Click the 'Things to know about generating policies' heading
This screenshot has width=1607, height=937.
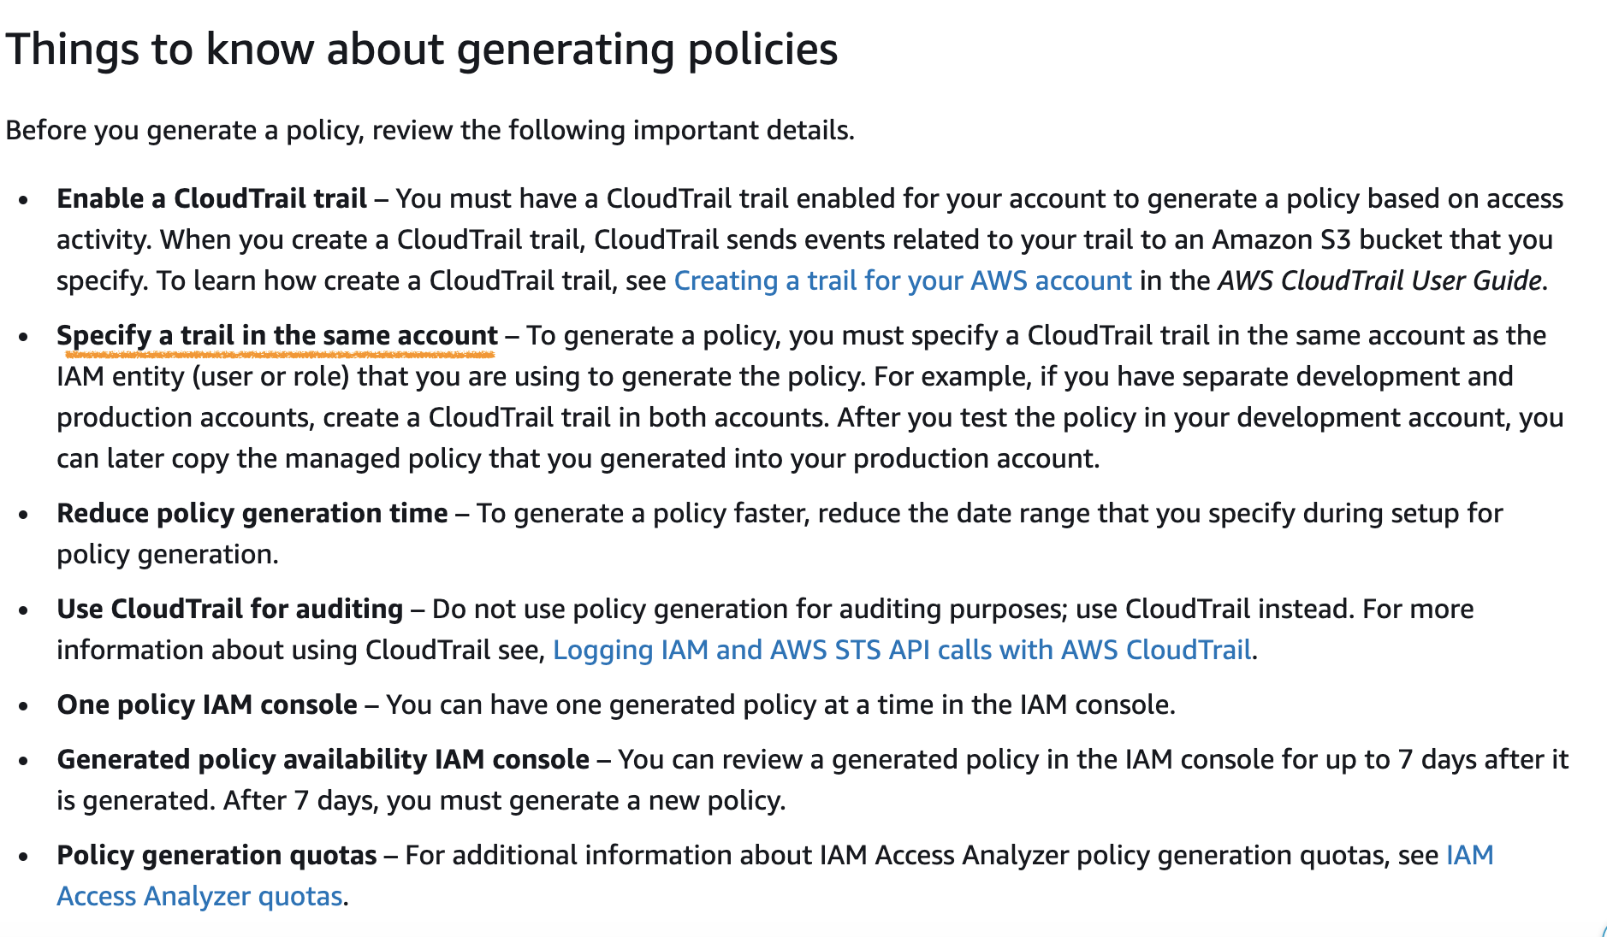pos(422,50)
